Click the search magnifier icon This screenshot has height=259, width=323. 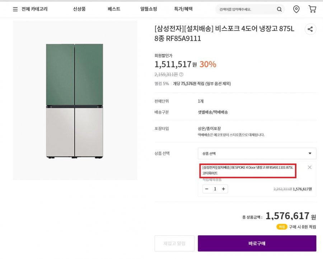pyautogui.click(x=279, y=9)
